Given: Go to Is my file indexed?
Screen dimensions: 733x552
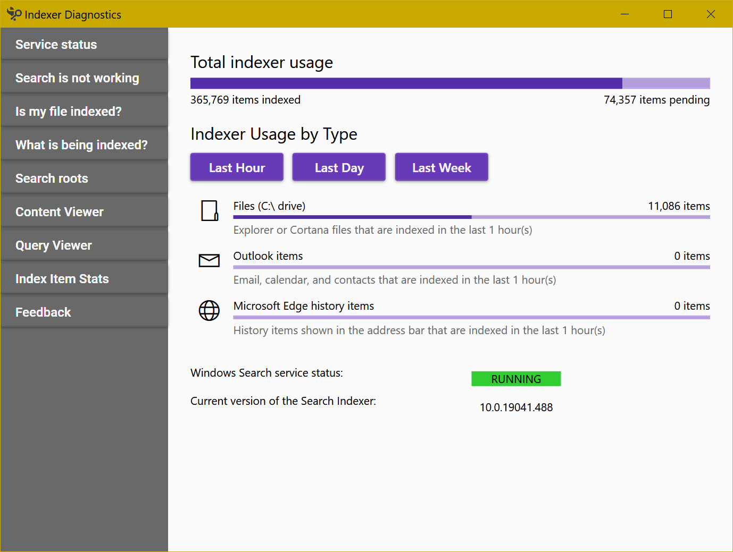Looking at the screenshot, I should coord(85,111).
